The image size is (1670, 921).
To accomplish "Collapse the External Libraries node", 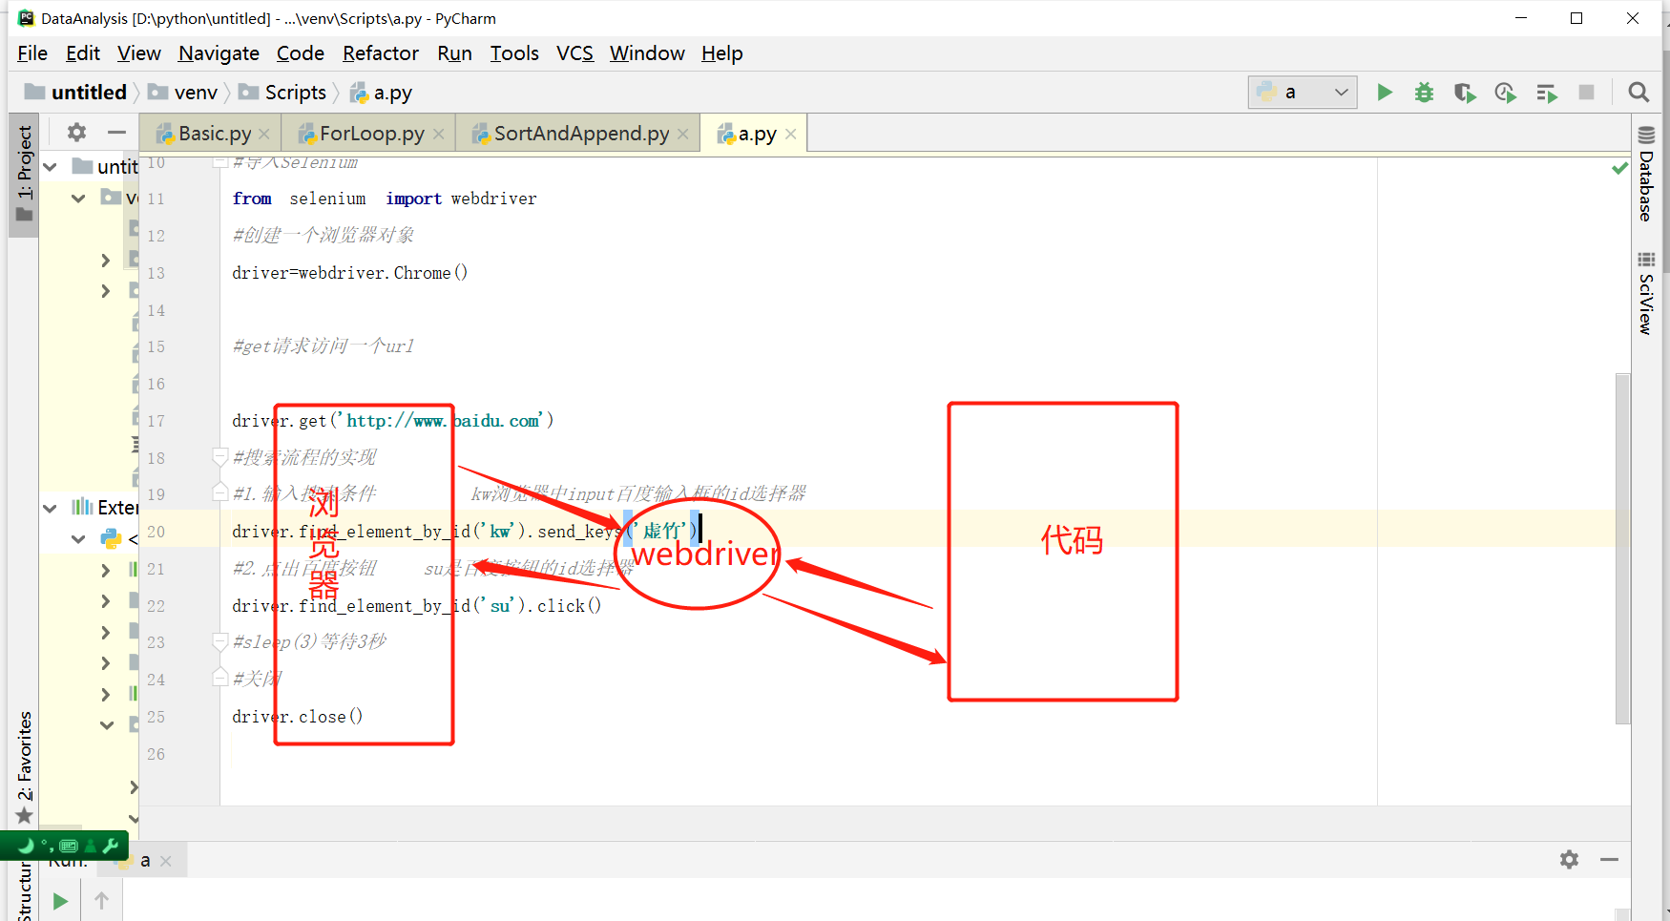I will tap(50, 508).
